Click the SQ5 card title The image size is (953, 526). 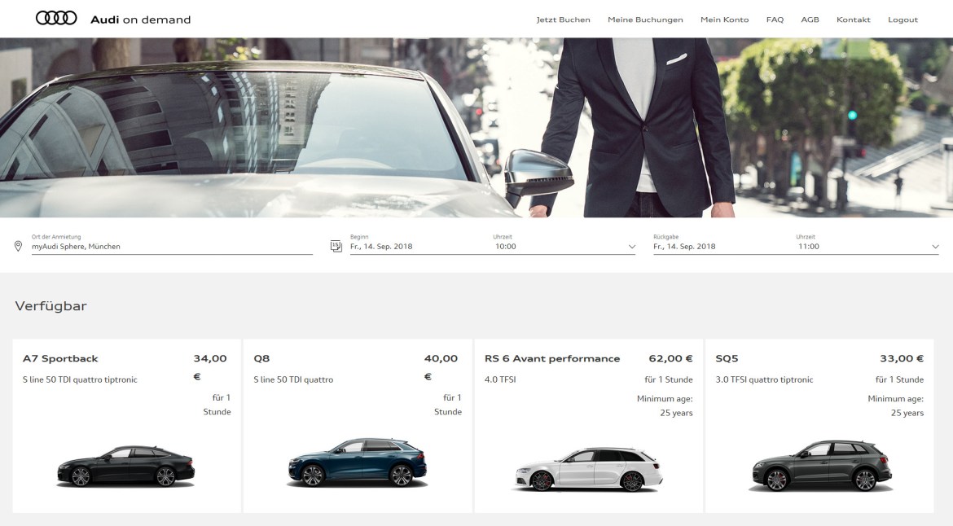727,358
